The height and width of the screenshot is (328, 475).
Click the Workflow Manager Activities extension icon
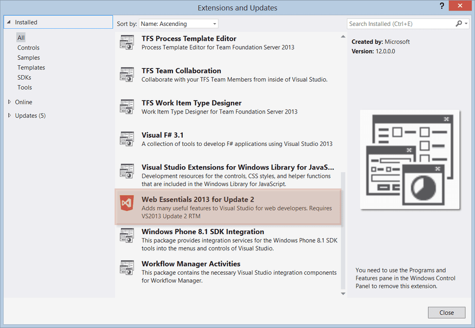point(127,267)
